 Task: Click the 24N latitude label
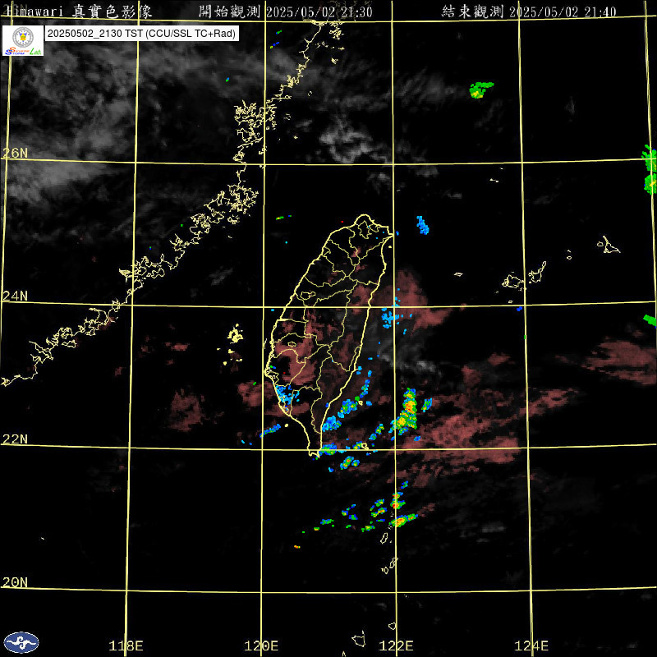pos(15,296)
